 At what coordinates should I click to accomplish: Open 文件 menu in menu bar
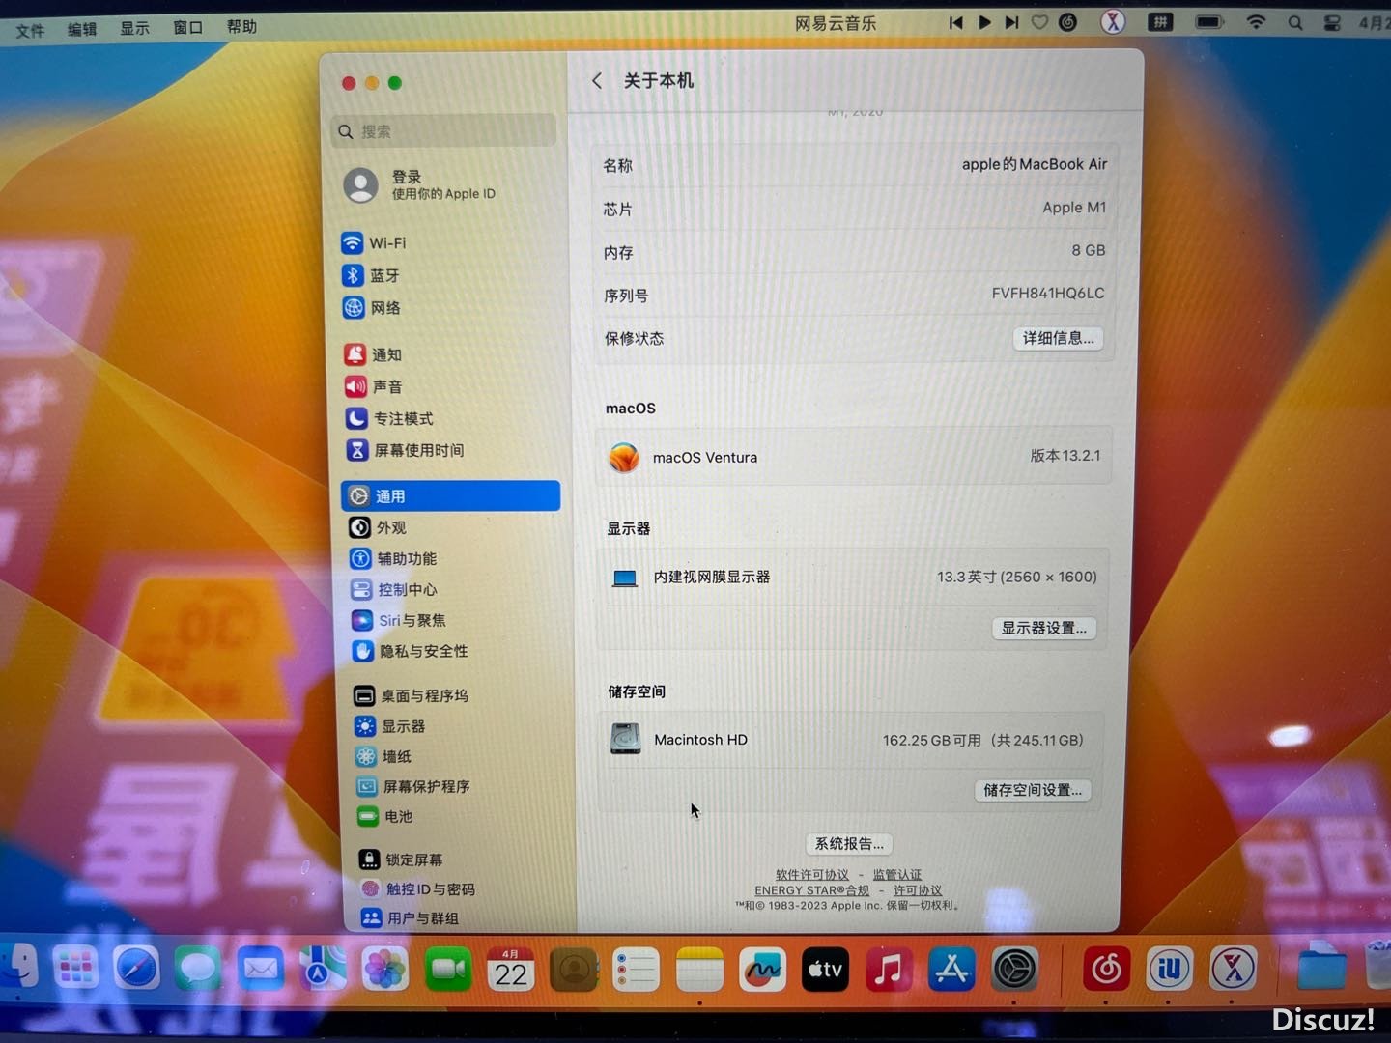coord(30,30)
